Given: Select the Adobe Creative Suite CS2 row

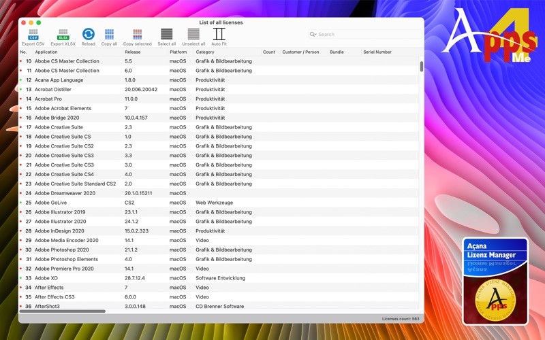Looking at the screenshot, I should coord(219,146).
